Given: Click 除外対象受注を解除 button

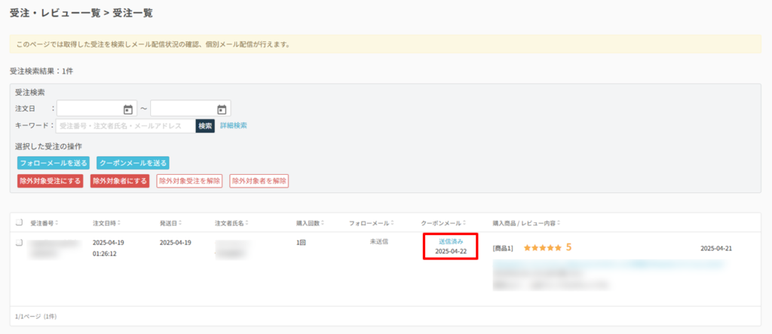Looking at the screenshot, I should pyautogui.click(x=189, y=181).
